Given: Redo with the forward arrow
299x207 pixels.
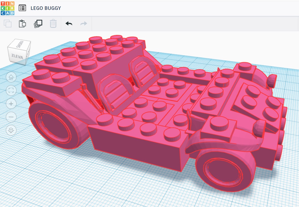Looking at the screenshot, I should (84, 24).
